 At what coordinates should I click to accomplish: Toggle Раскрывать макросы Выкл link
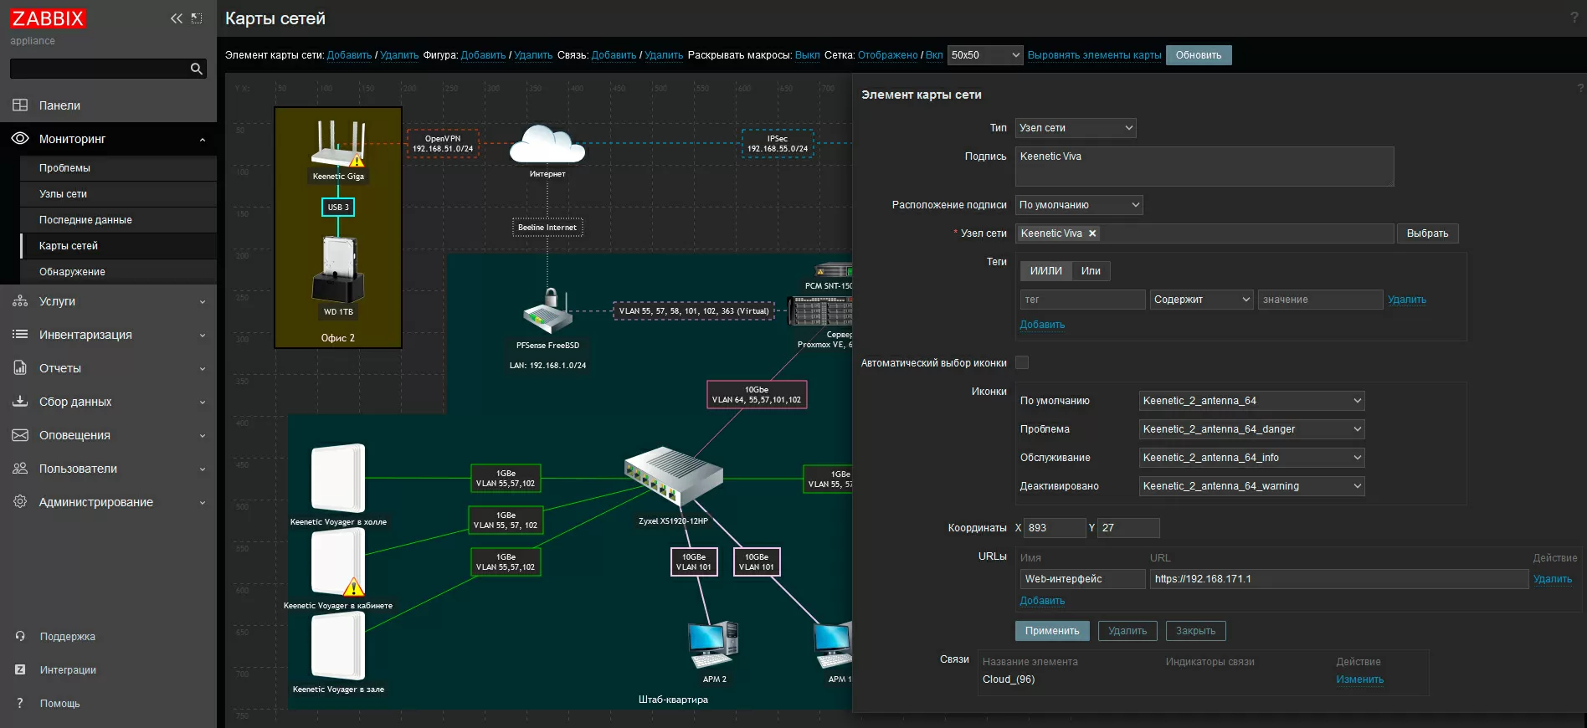click(807, 55)
